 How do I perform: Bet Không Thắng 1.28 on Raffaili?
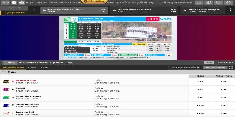pos(224,90)
